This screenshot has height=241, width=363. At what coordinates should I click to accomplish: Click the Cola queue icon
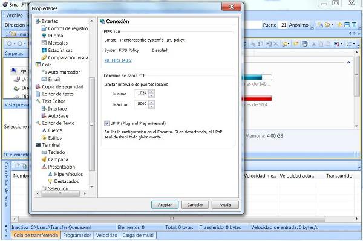pyautogui.click(x=38, y=65)
